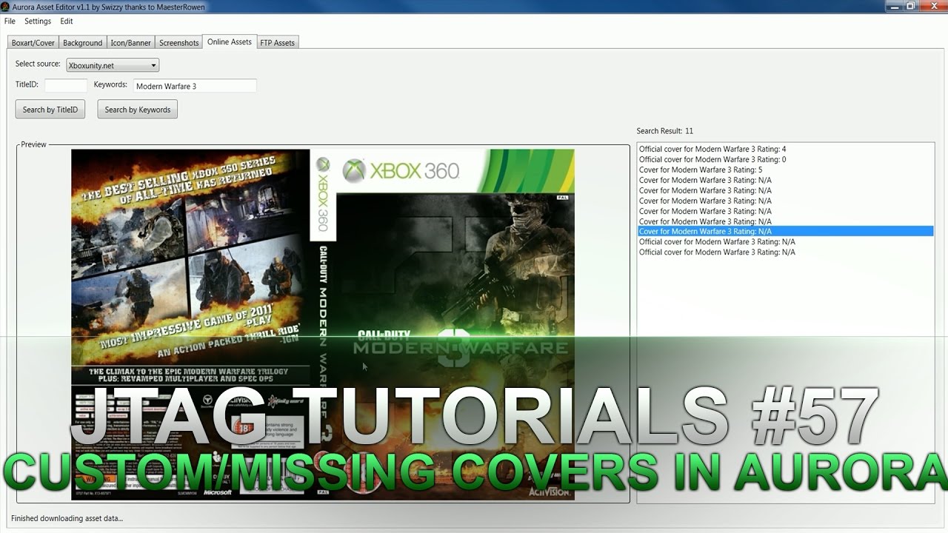
Task: Switch to the Icon/Banner tab
Action: point(131,43)
